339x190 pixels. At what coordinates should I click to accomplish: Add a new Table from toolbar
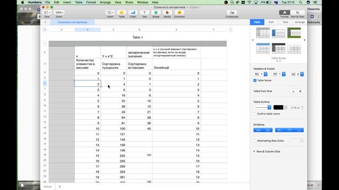tap(121, 13)
